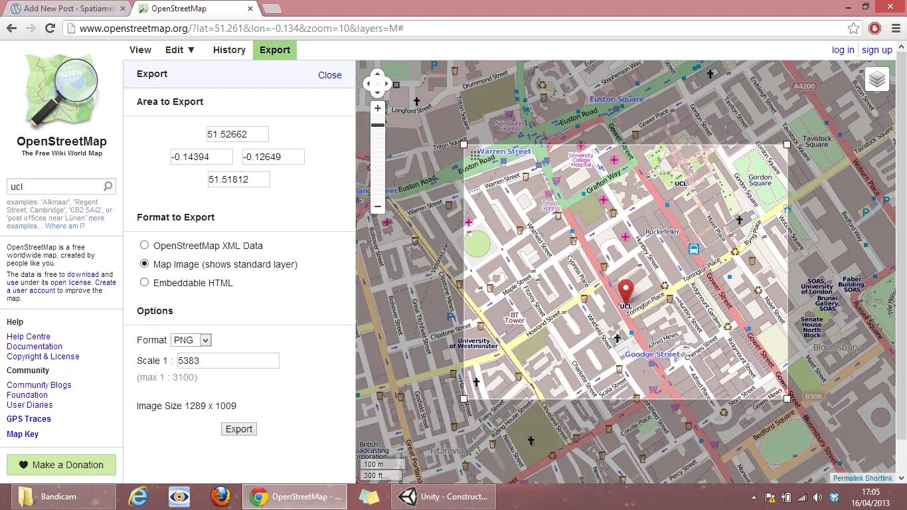Image resolution: width=907 pixels, height=510 pixels.
Task: Click Make a Donation button
Action: [x=62, y=465]
